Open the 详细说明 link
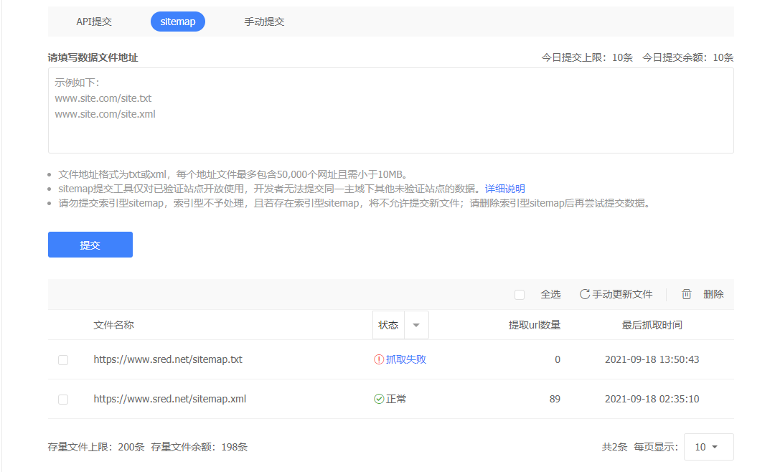 (x=505, y=189)
